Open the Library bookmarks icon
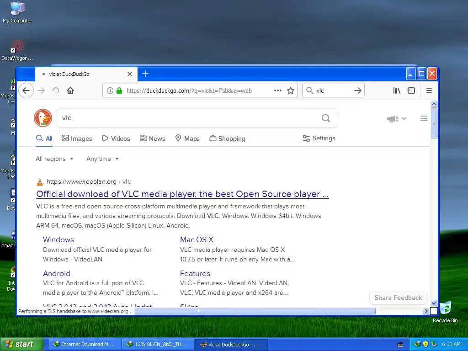Image resolution: width=468 pixels, height=351 pixels. [x=397, y=90]
